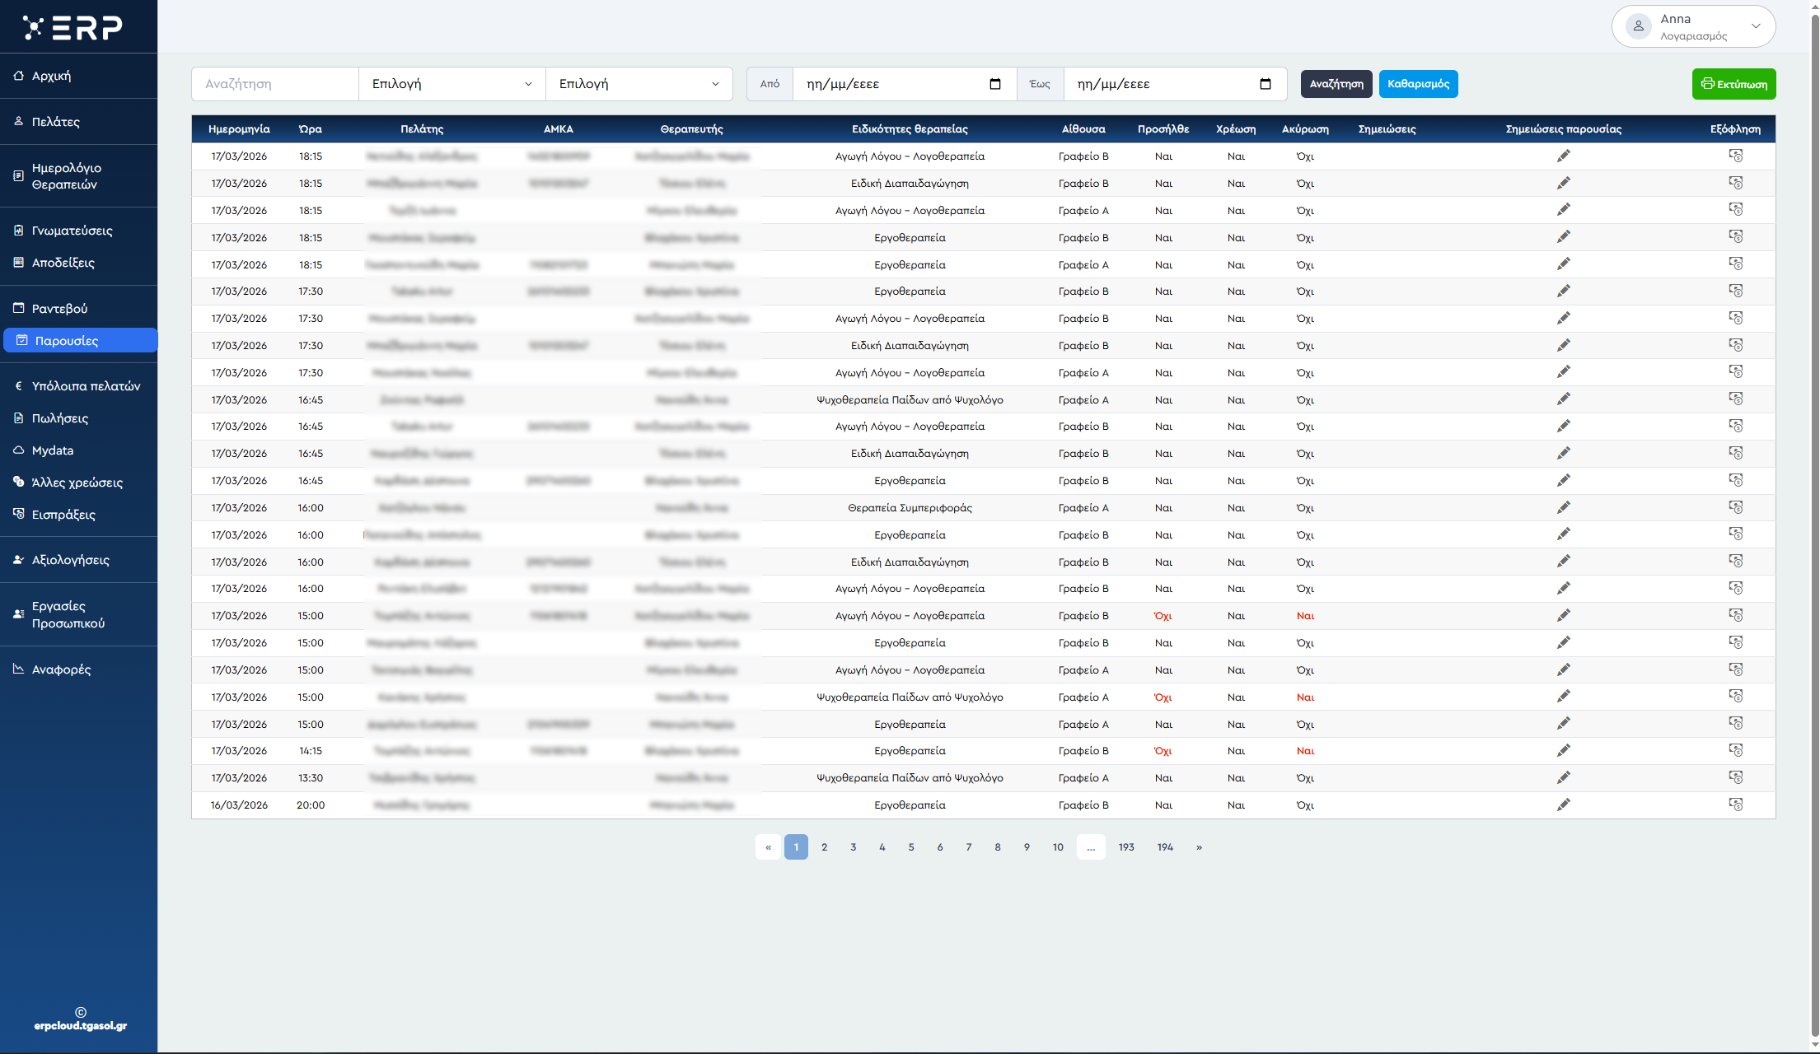Edit notes for 16:45 Ψυχοθεραπεία Παίδων row
The image size is (1820, 1054).
tap(1563, 399)
